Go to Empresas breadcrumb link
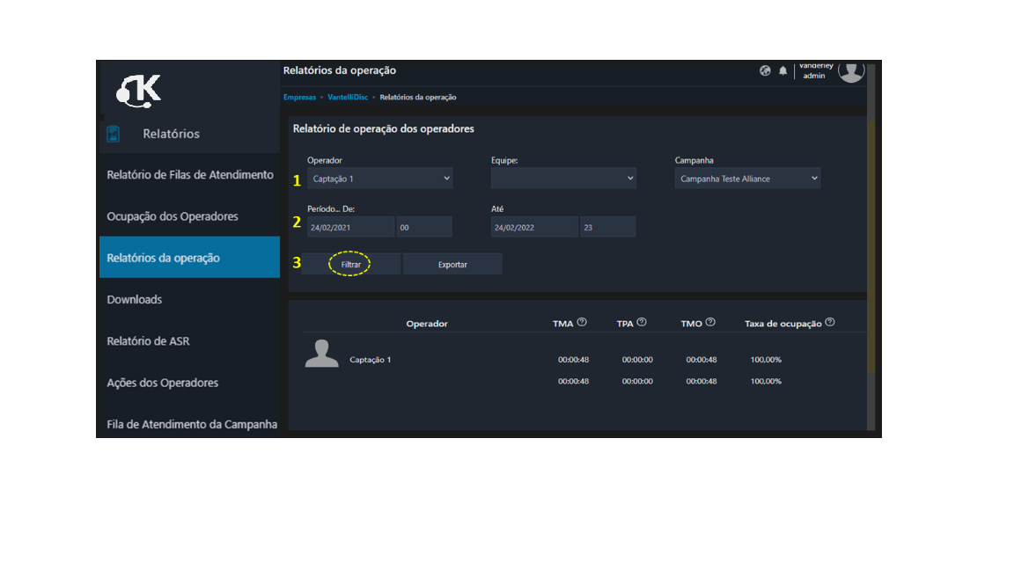Screen dimensions: 1014x570 click(299, 97)
